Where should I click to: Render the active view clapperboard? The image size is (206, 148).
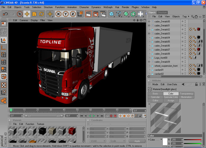[89, 14]
